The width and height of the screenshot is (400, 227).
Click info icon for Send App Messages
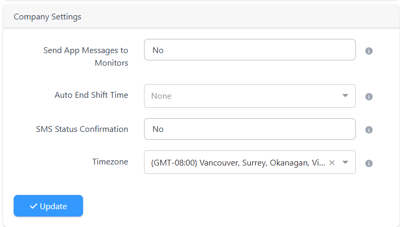pos(368,51)
